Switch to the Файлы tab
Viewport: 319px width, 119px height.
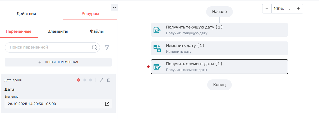pyautogui.click(x=97, y=31)
